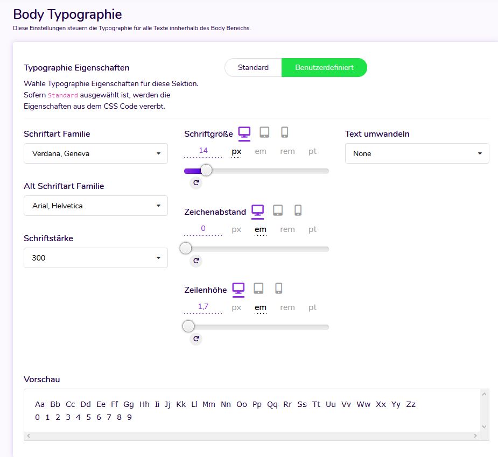Select mobile device icon for Schriftgröße
Image resolution: width=498 pixels, height=457 pixels.
tap(285, 132)
